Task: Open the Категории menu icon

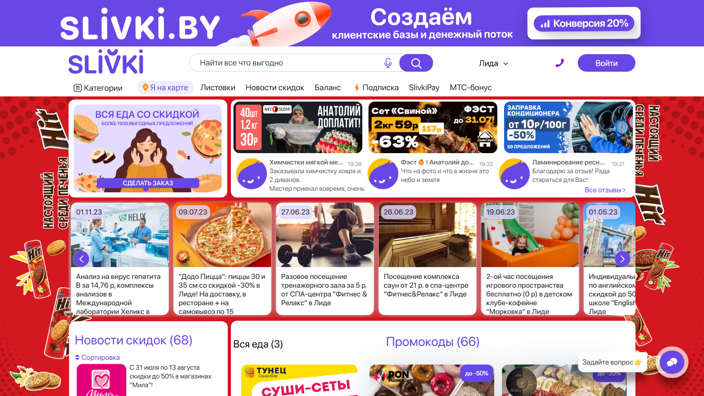Action: [78, 88]
